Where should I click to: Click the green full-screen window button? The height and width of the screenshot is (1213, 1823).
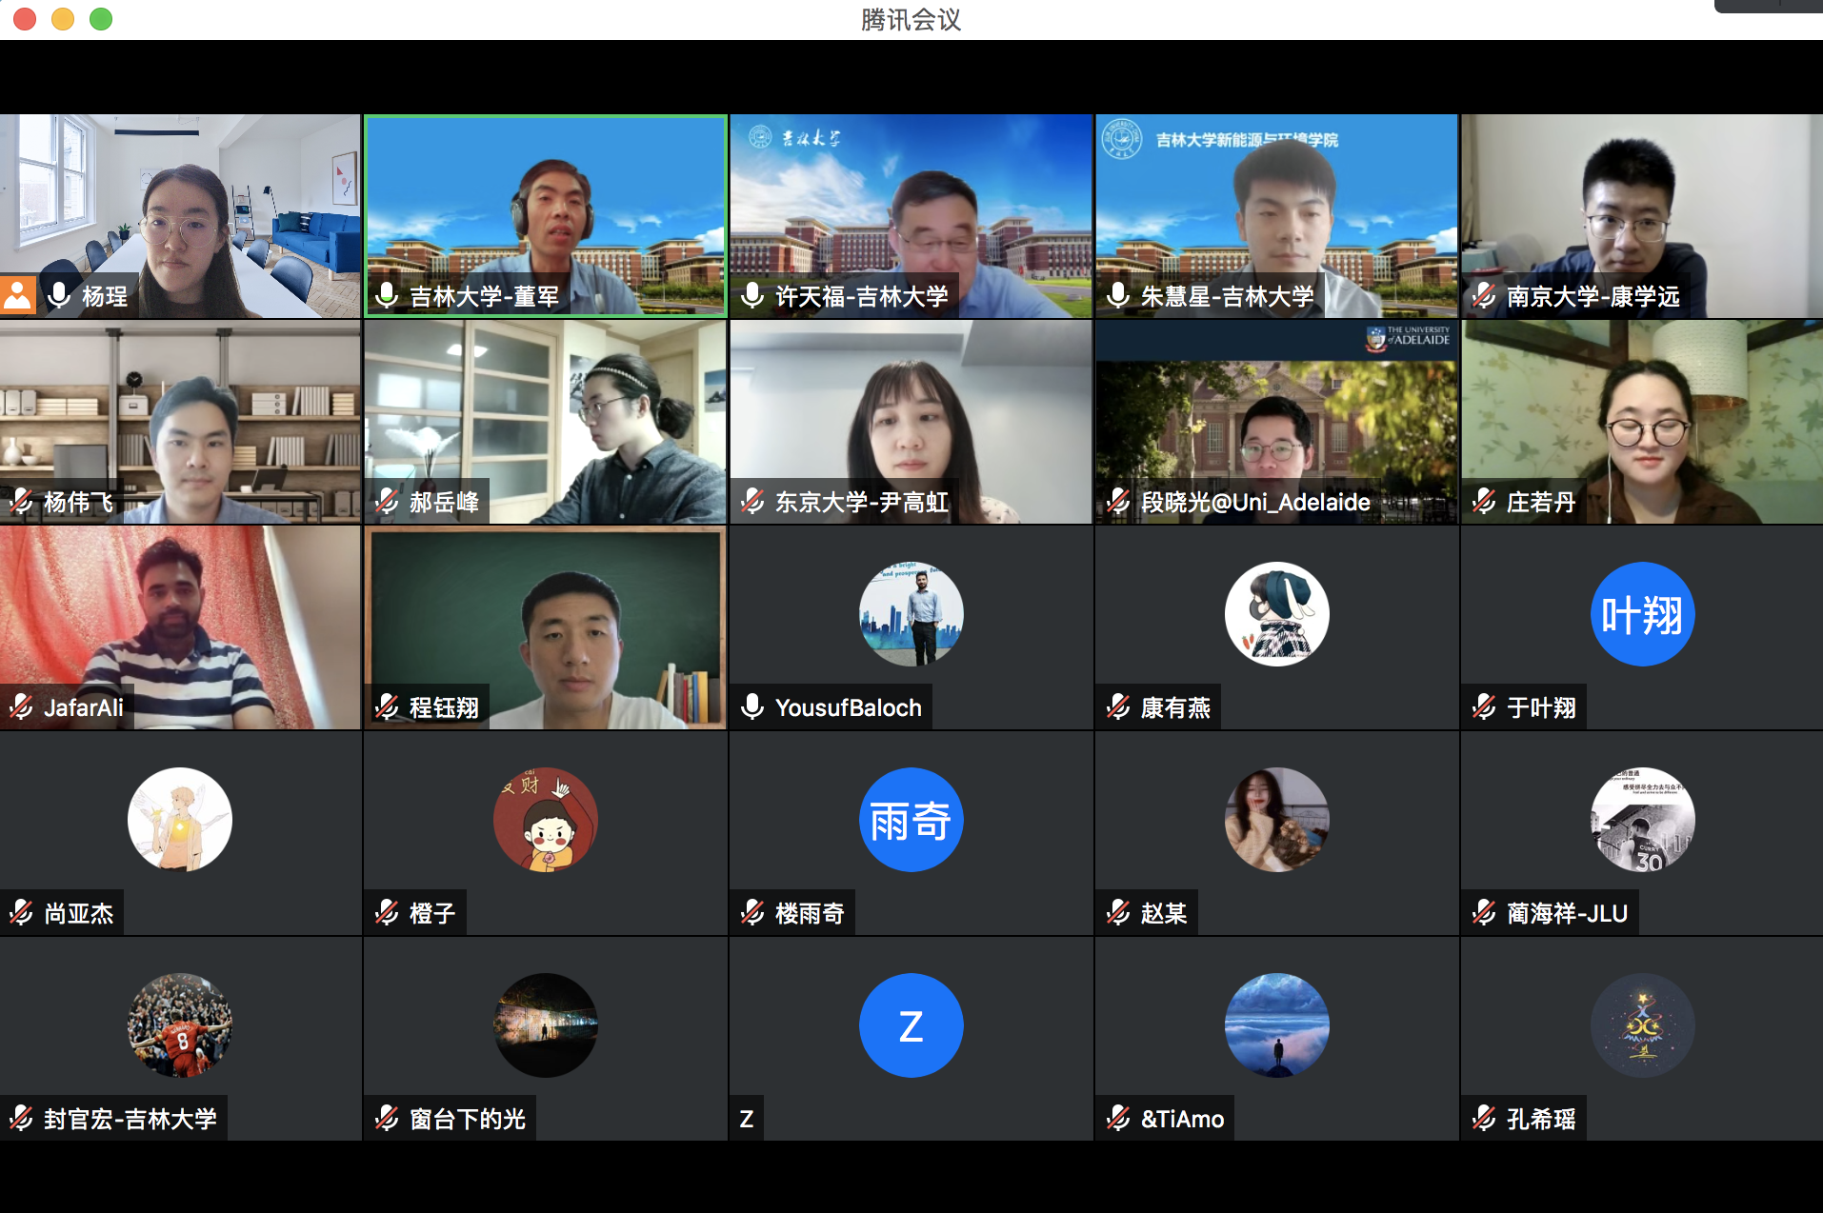point(101,19)
